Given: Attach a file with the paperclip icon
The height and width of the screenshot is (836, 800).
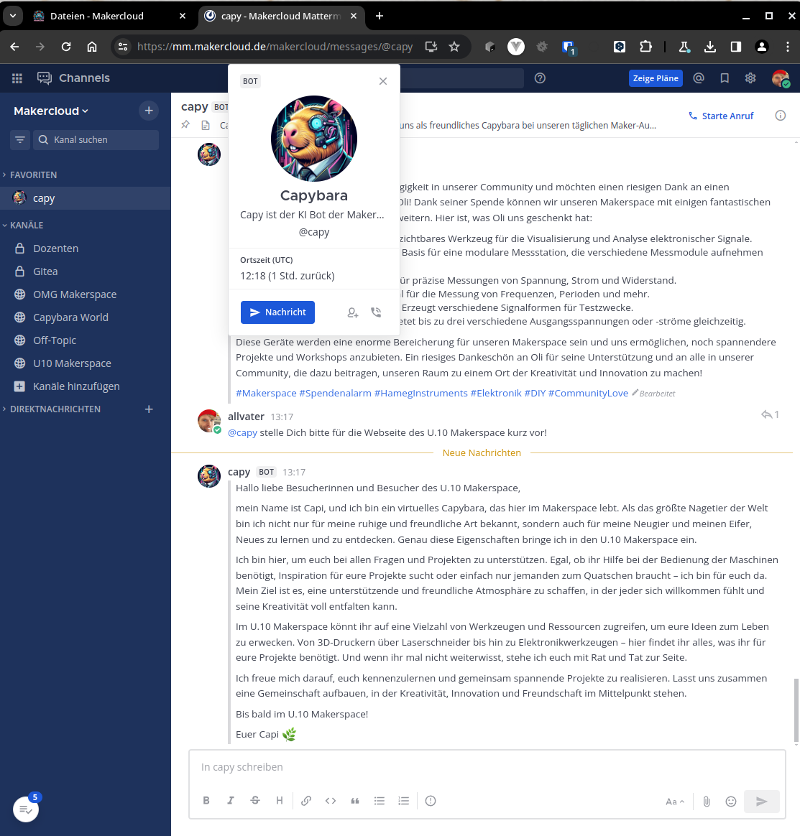Looking at the screenshot, I should pos(707,802).
